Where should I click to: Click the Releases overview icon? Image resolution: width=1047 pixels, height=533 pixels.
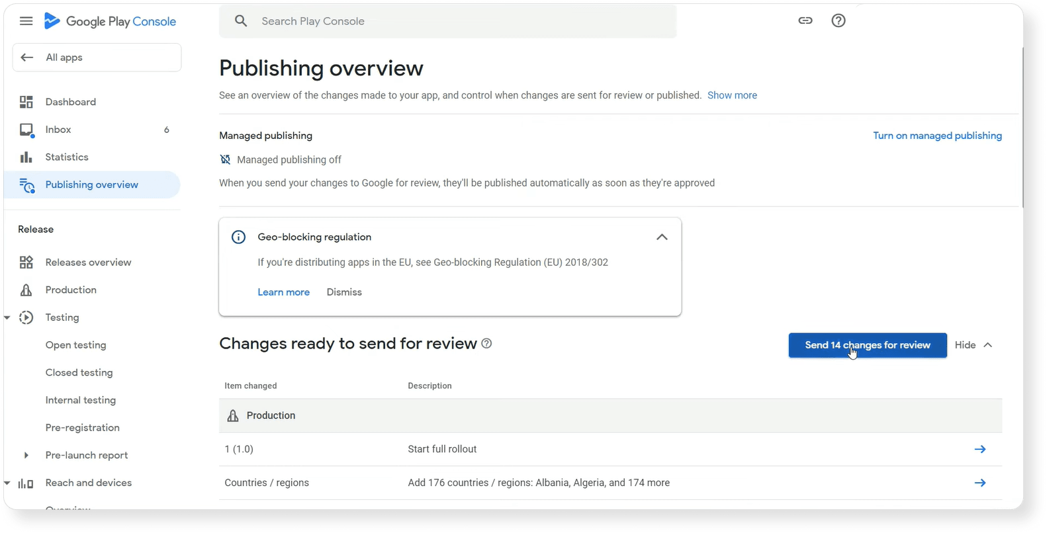click(26, 263)
